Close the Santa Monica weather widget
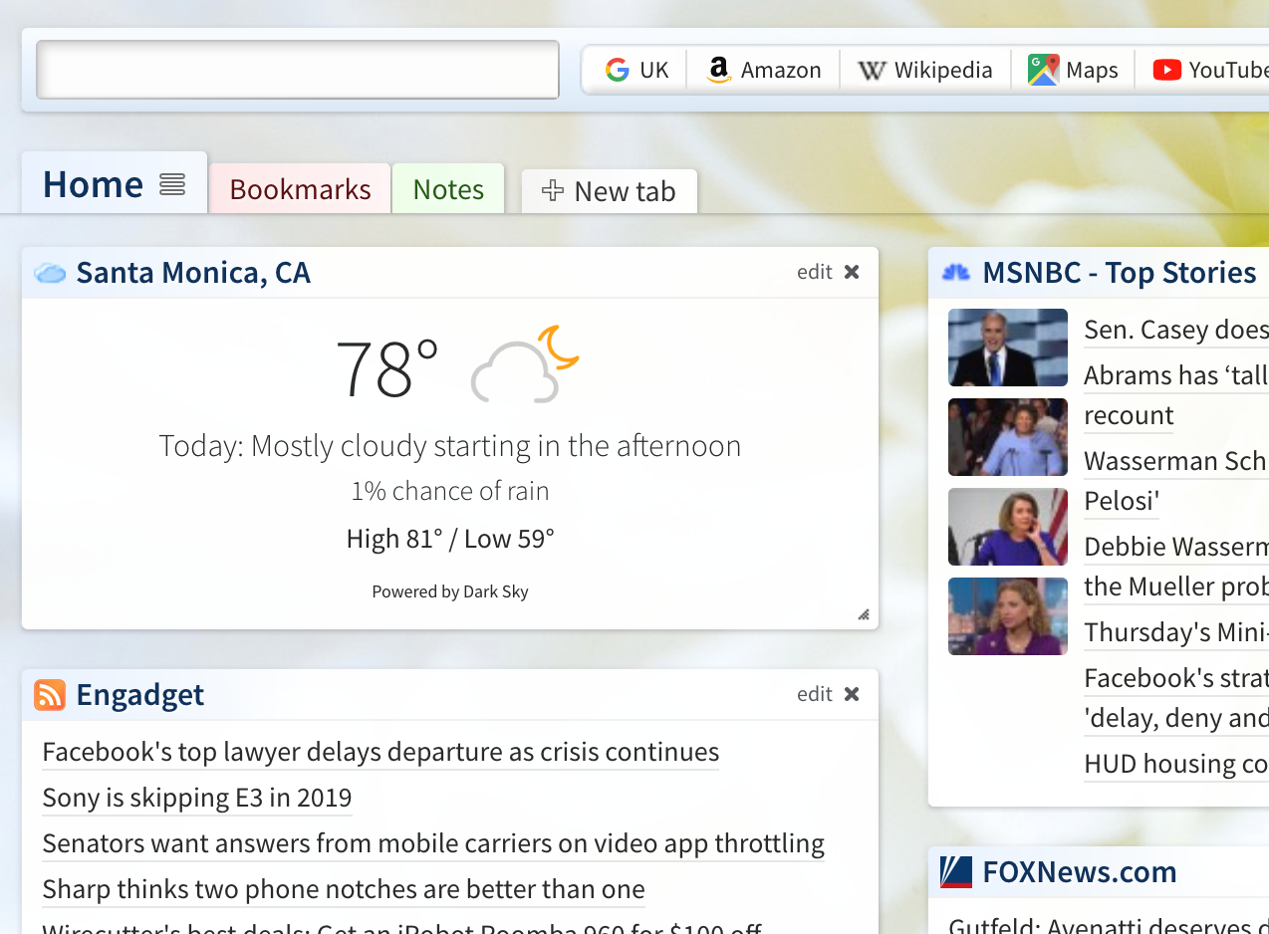Screen dimensions: 1269x934 (x=852, y=272)
